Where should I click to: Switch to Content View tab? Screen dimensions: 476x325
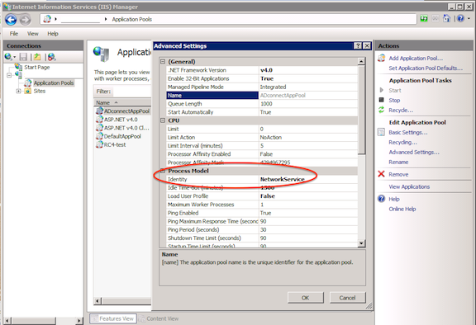coord(159,318)
